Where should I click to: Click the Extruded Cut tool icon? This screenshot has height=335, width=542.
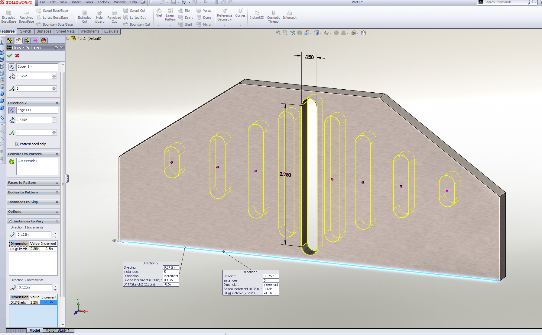(85, 13)
